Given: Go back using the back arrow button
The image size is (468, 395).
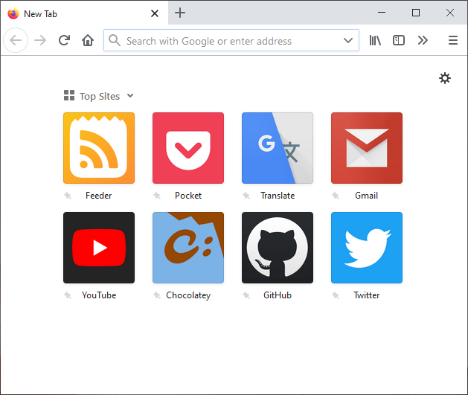Looking at the screenshot, I should pos(16,40).
